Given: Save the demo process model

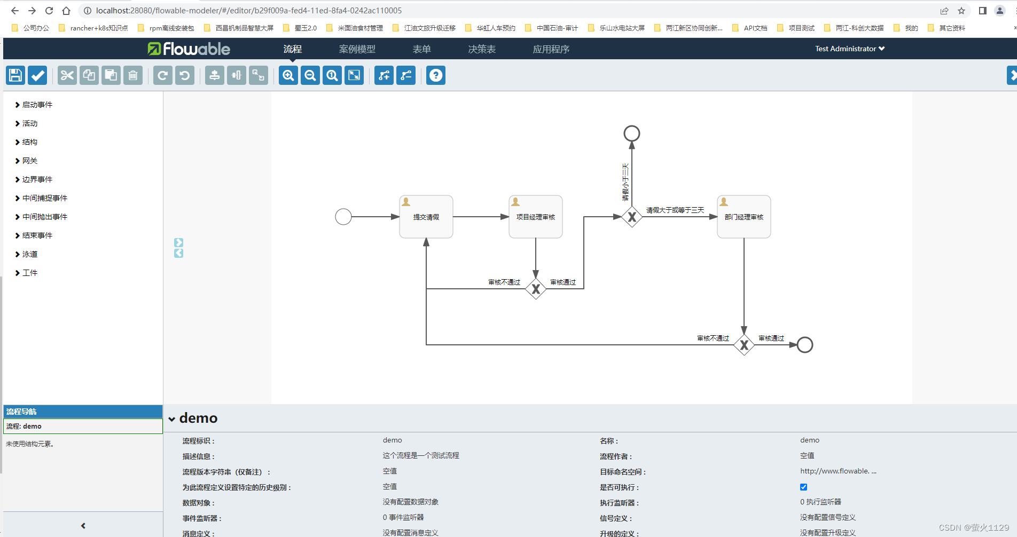Looking at the screenshot, I should coord(15,75).
